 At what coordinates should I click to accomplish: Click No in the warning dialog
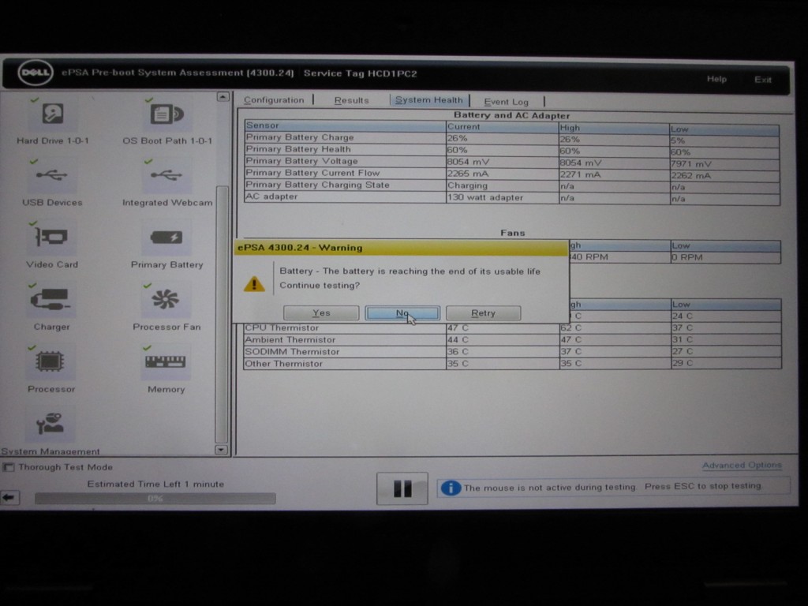click(402, 312)
